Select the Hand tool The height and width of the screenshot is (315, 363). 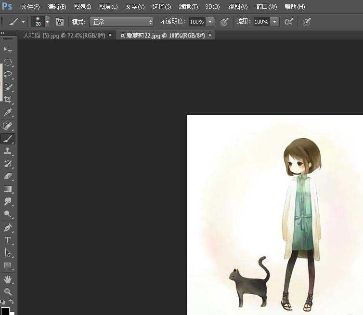pyautogui.click(x=8, y=279)
